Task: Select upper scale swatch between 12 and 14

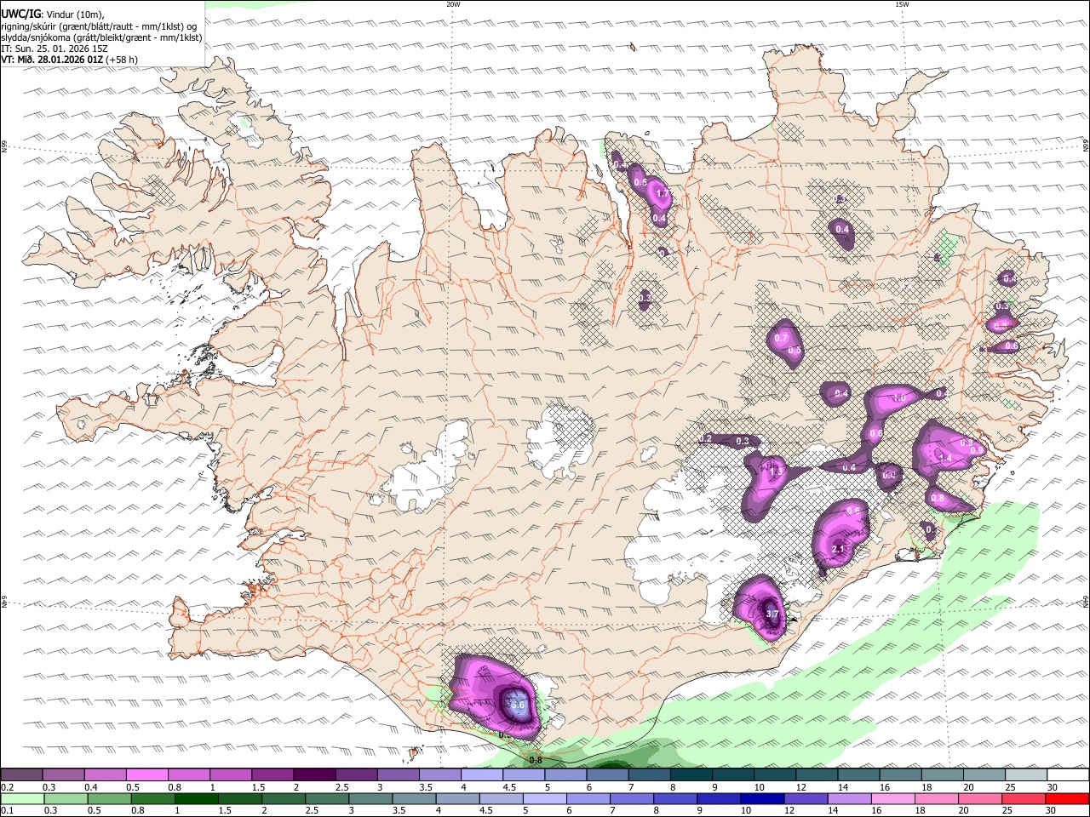Action: pyautogui.click(x=817, y=775)
